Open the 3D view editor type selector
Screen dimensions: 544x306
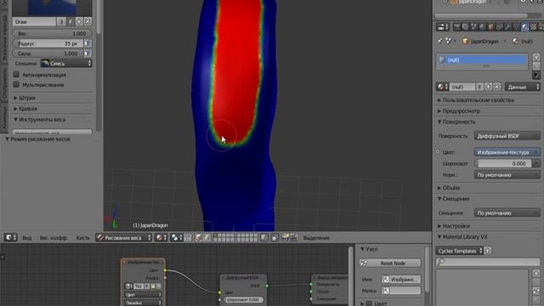tap(10, 238)
